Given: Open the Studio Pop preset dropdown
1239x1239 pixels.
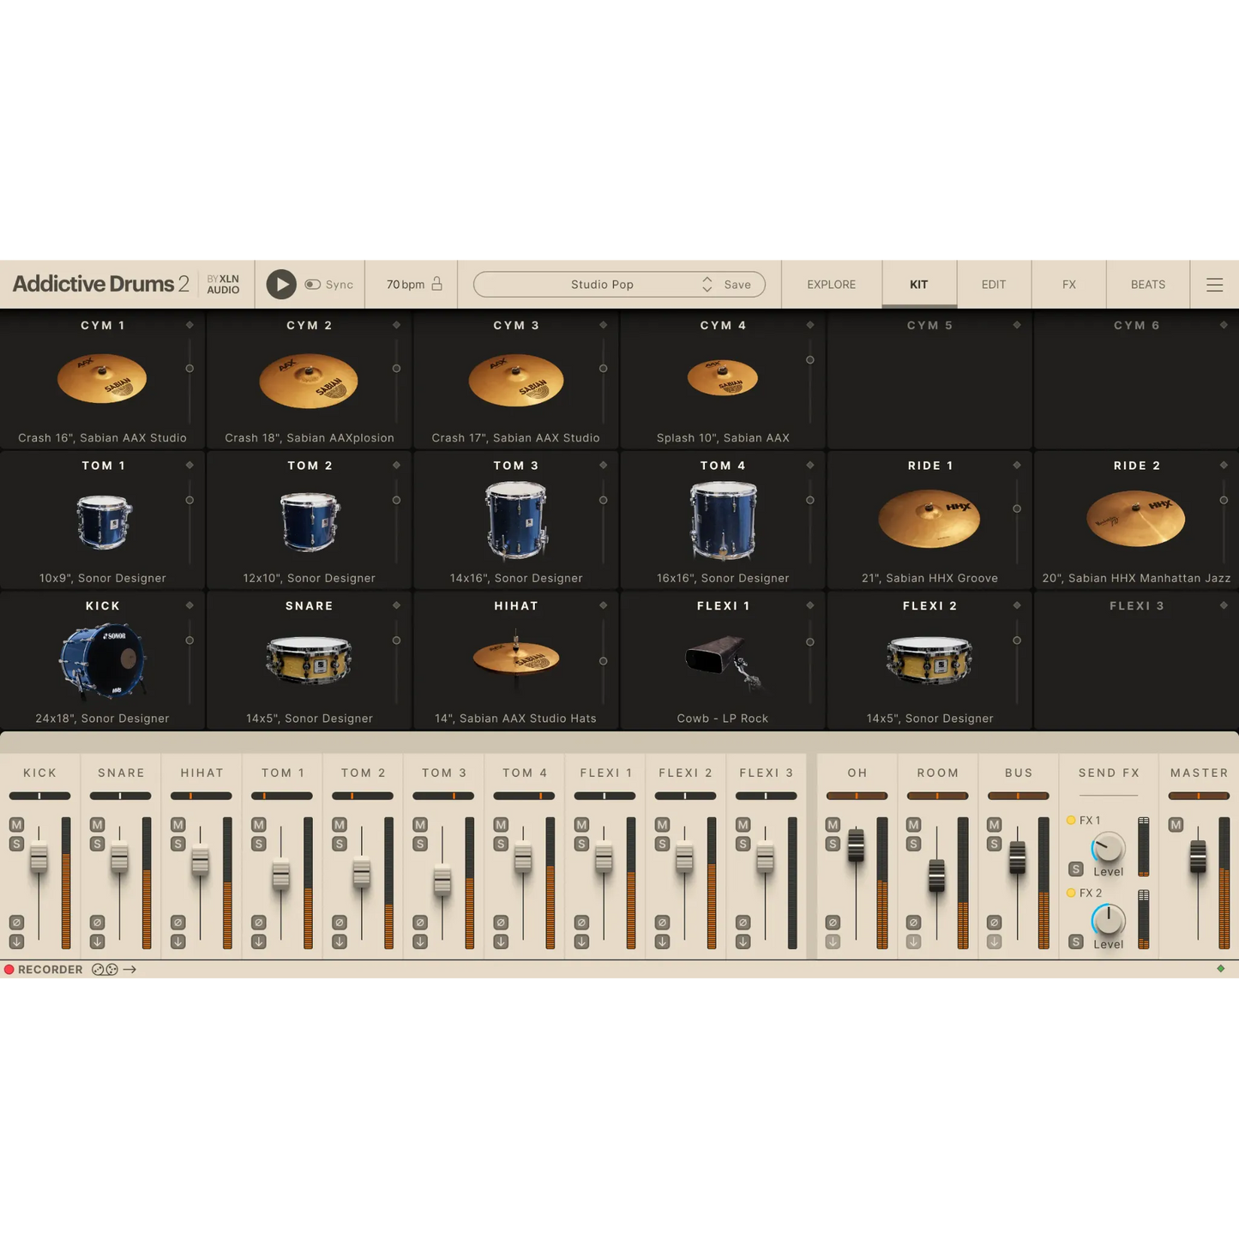Looking at the screenshot, I should point(603,284).
